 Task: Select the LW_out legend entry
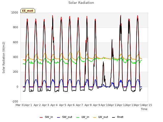[x=101, y=117]
